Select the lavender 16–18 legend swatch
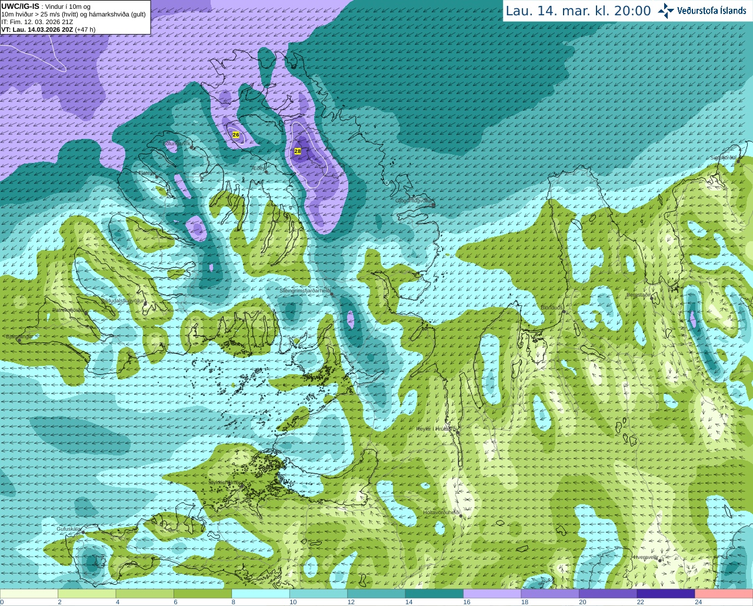The width and height of the screenshot is (753, 606). point(492,594)
